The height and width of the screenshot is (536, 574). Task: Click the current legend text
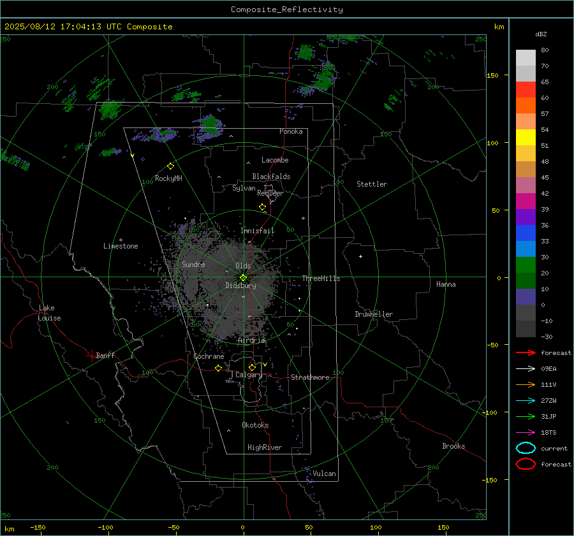[554, 449]
